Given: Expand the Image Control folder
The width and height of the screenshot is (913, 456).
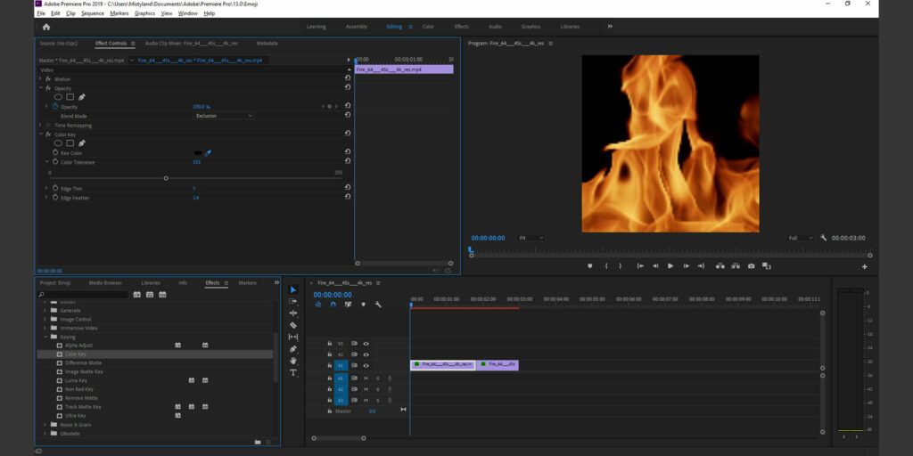Looking at the screenshot, I should 45,320.
